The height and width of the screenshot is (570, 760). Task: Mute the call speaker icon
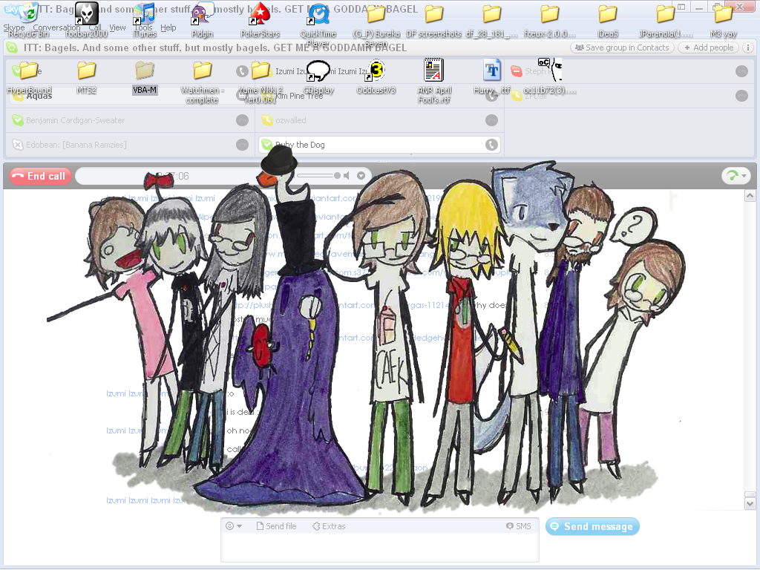tap(347, 176)
